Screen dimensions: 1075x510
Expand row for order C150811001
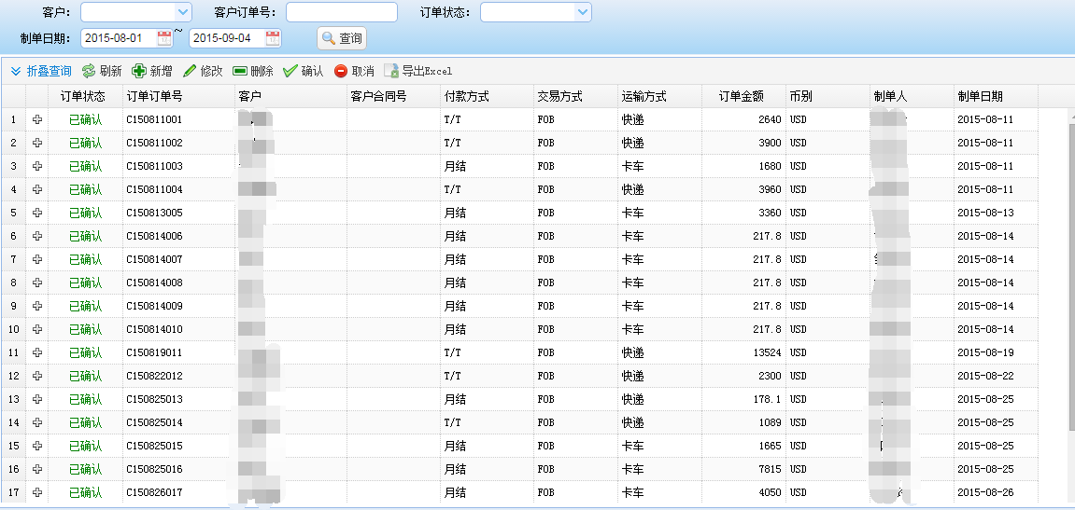pos(37,119)
